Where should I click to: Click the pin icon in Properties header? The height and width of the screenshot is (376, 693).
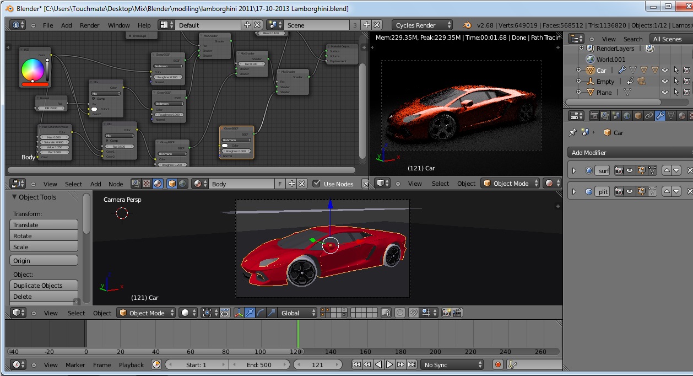(x=573, y=132)
